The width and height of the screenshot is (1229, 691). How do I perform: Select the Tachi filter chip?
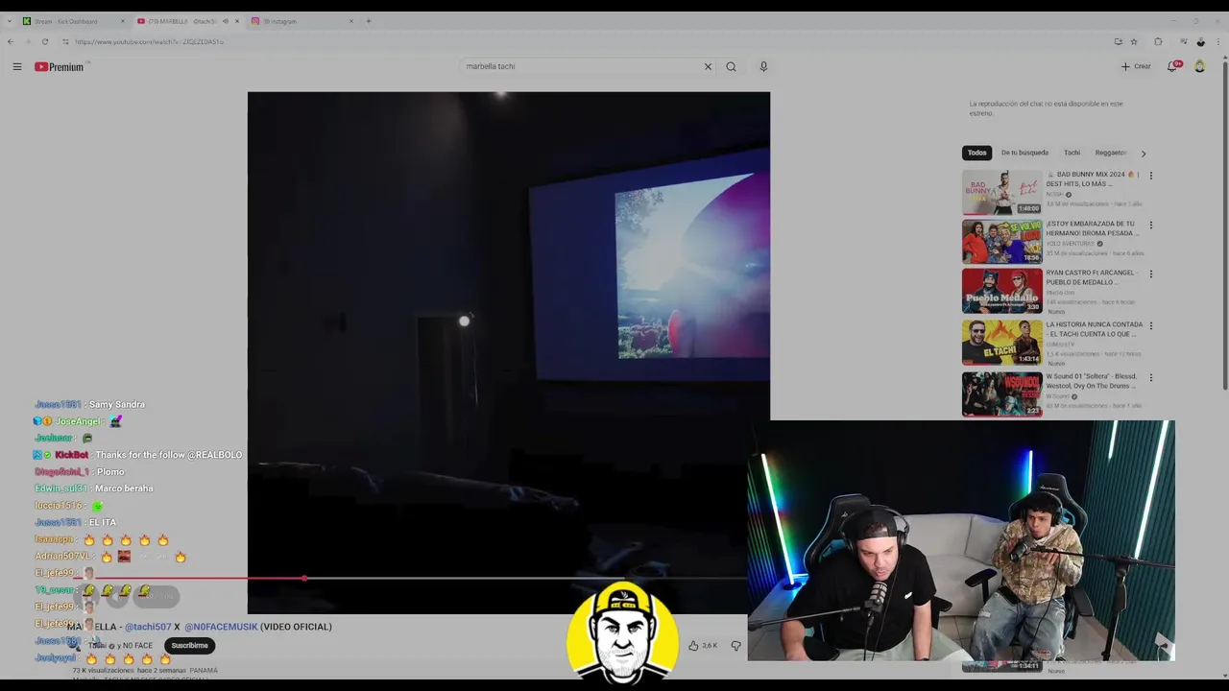1072,153
